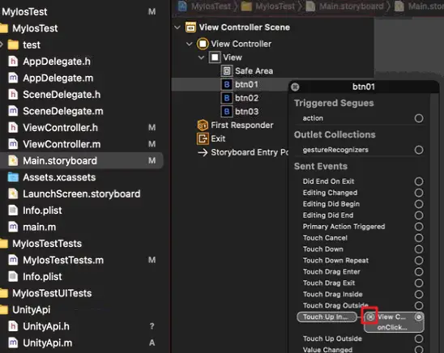This screenshot has height=353, width=444.
Task: Select UnityApi.h file
Action: [46, 326]
